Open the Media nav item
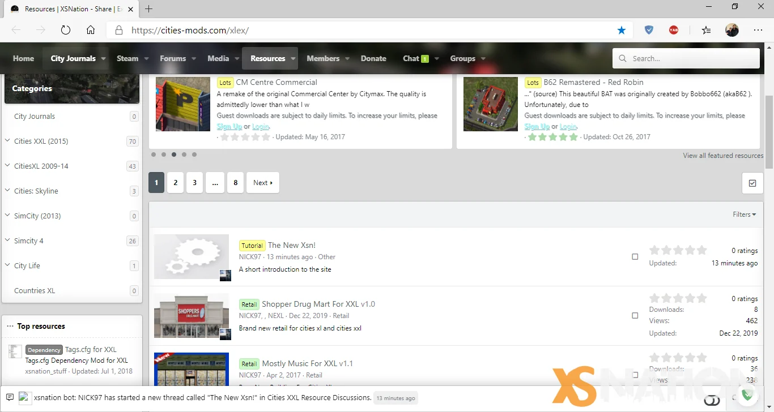The width and height of the screenshot is (774, 412). tap(218, 58)
